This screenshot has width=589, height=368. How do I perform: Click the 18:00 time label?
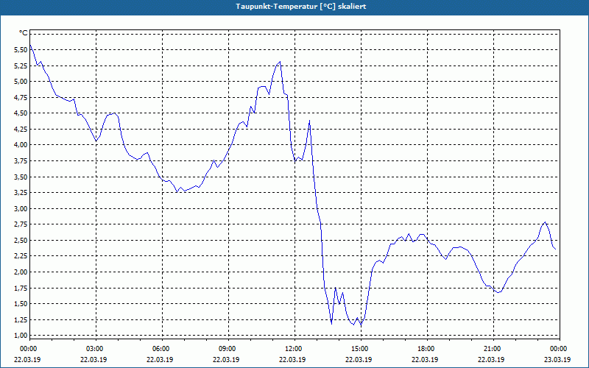(427, 349)
